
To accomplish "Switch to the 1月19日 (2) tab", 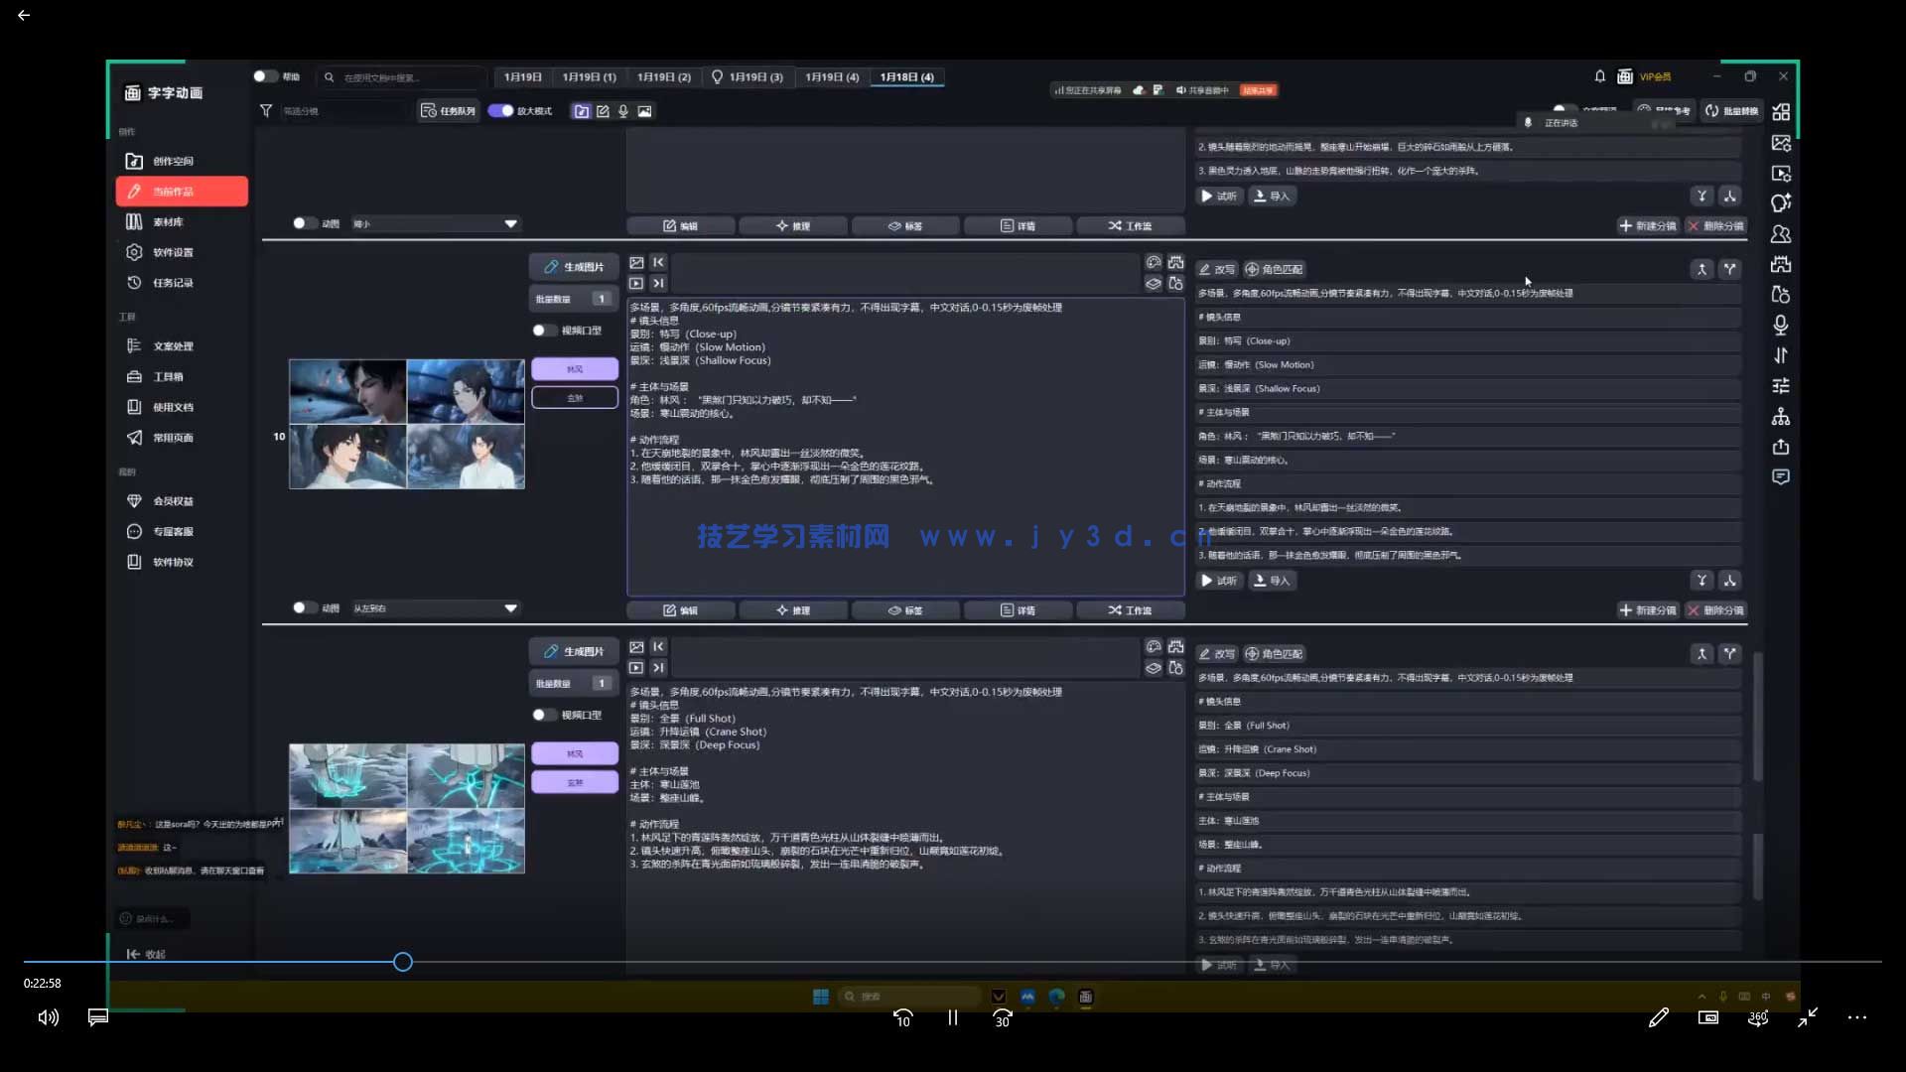I will pyautogui.click(x=663, y=76).
